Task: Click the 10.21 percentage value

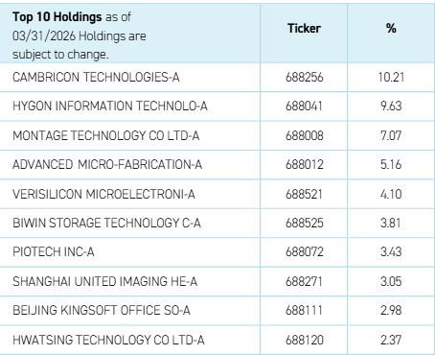Action: (x=391, y=78)
